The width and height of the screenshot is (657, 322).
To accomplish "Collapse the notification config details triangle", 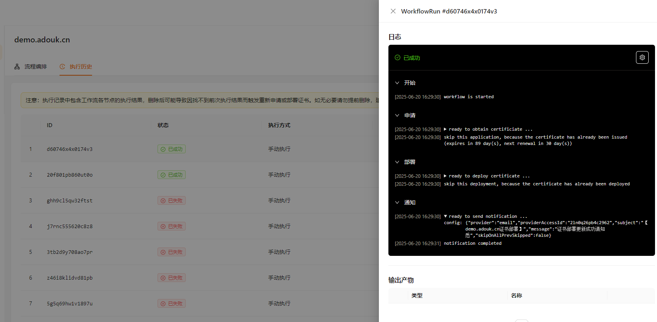I will 446,216.
